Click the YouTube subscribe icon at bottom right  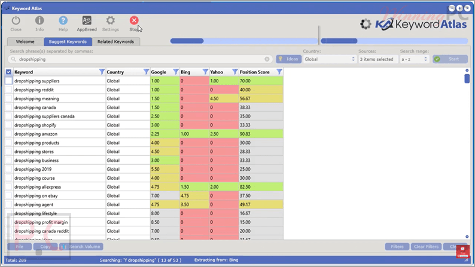click(462, 251)
